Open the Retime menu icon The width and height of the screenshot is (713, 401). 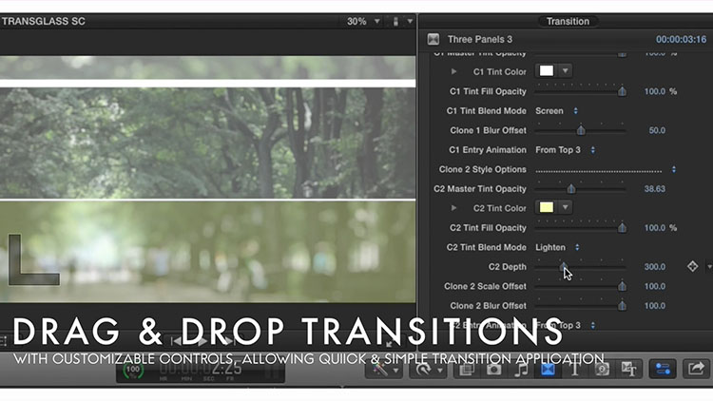[428, 370]
